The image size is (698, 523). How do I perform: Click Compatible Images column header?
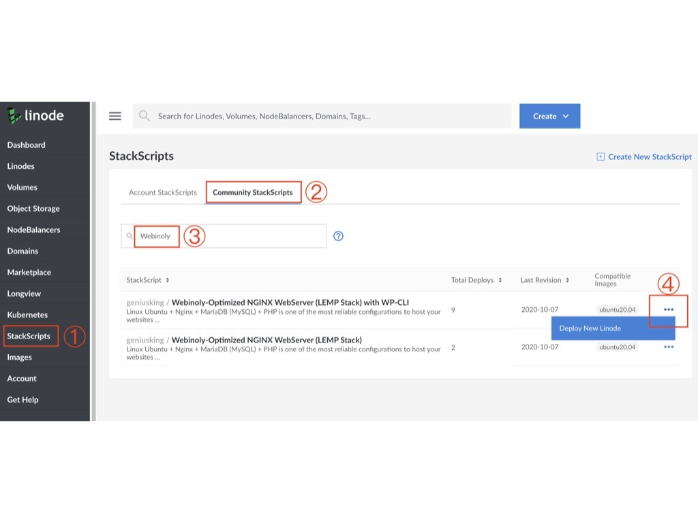point(613,280)
